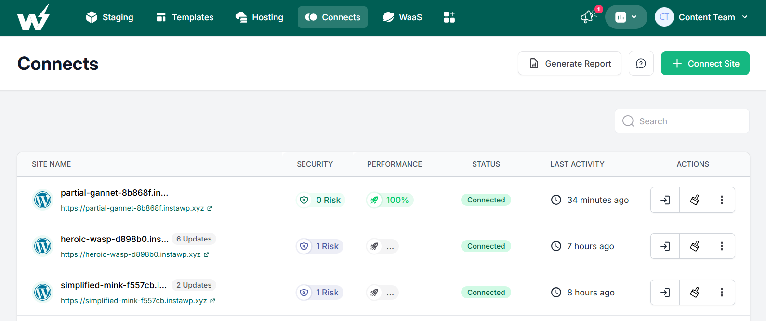Open the announcements megaphone notification icon

click(x=588, y=17)
